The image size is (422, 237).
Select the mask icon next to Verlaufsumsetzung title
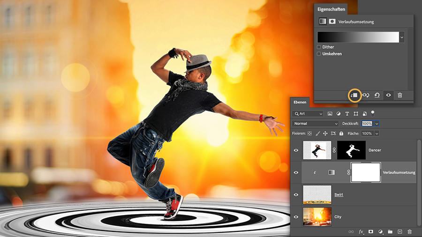click(332, 22)
